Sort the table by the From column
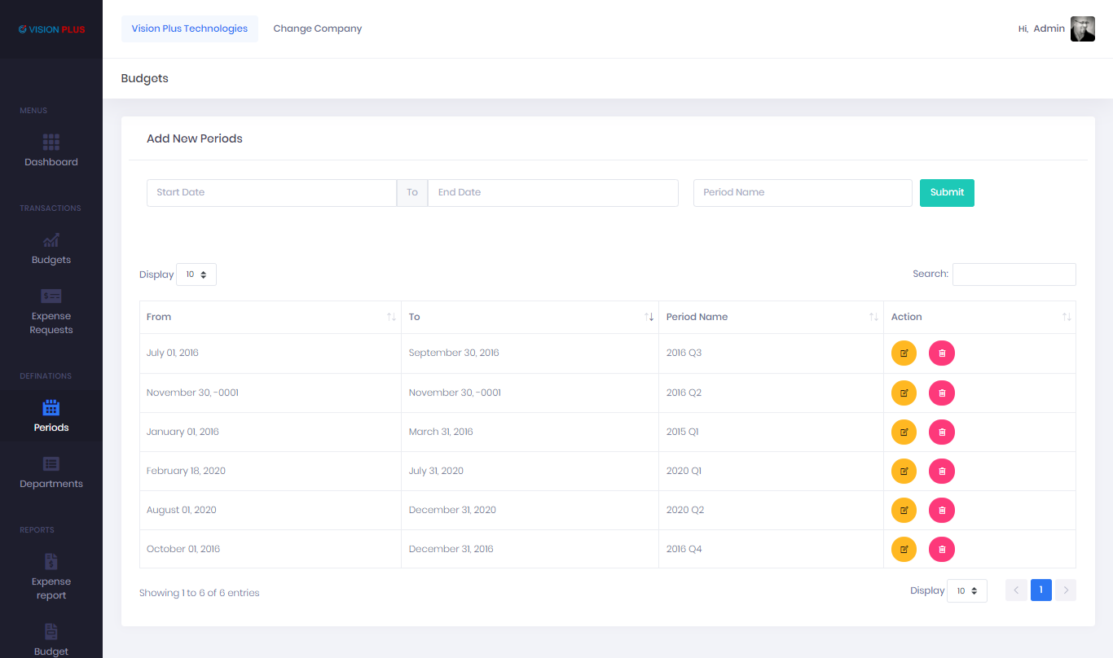Screen dimensions: 1113x658 [270, 317]
